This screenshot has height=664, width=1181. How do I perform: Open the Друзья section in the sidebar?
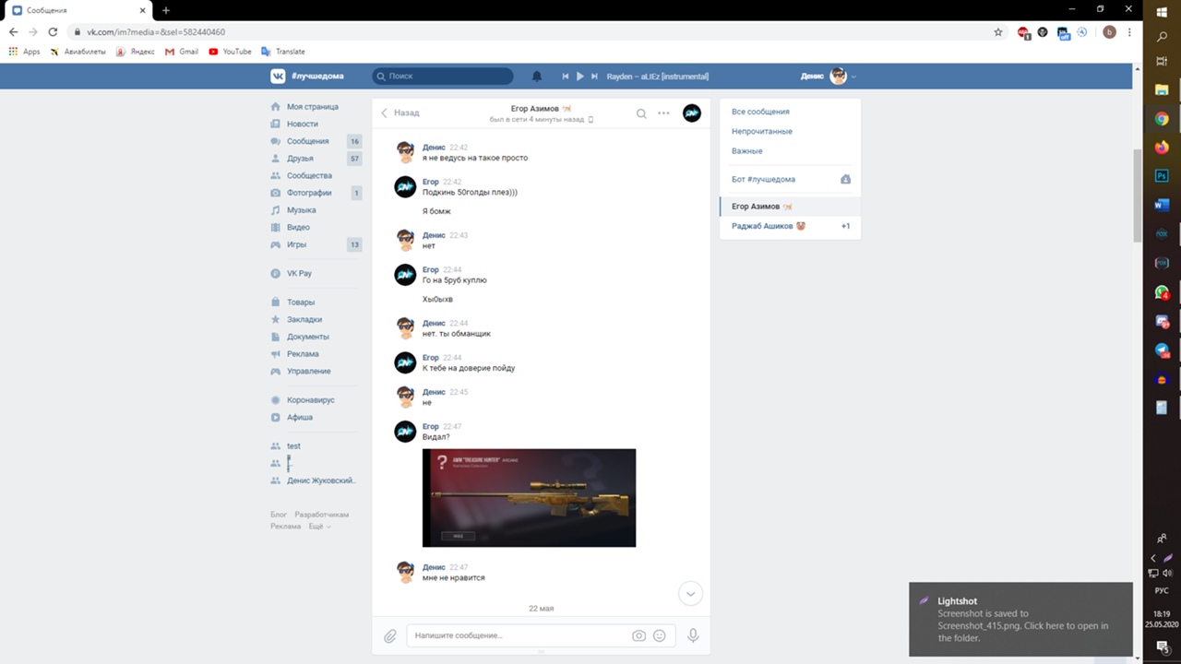[300, 159]
